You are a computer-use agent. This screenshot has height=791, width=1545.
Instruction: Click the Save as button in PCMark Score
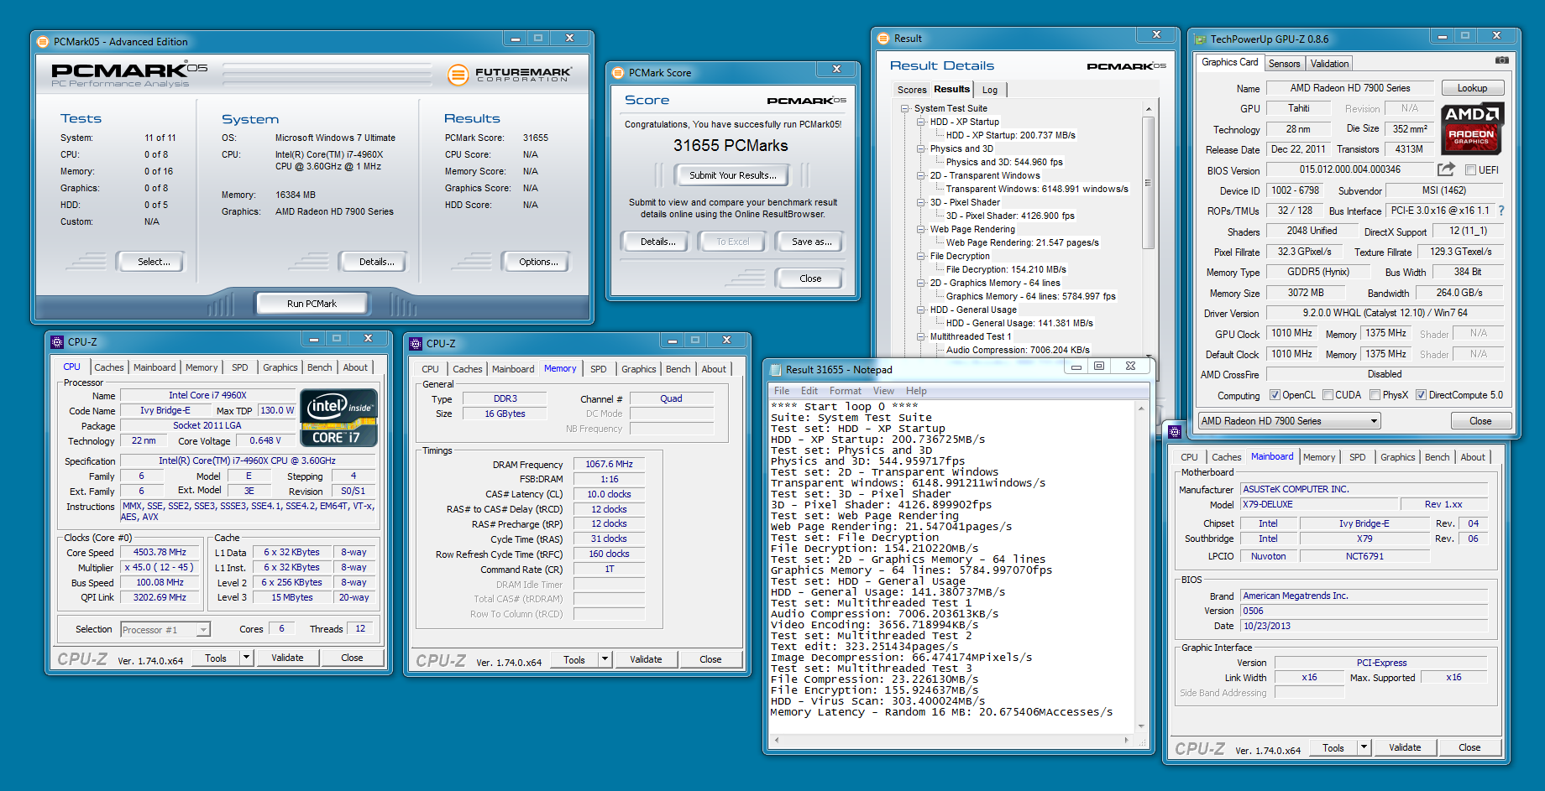pyautogui.click(x=811, y=242)
